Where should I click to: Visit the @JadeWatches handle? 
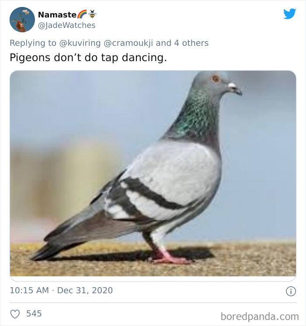[x=66, y=25]
